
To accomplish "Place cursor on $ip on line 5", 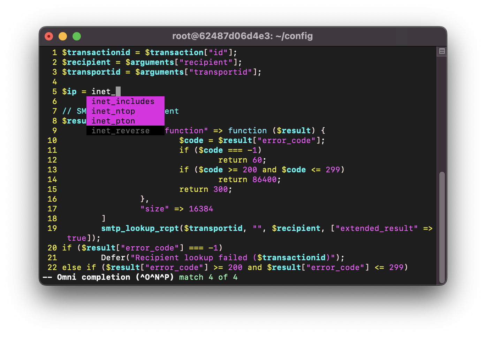I will pyautogui.click(x=69, y=91).
